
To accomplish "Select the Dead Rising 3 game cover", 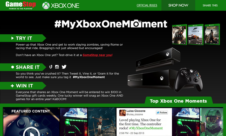I will 212,34.
